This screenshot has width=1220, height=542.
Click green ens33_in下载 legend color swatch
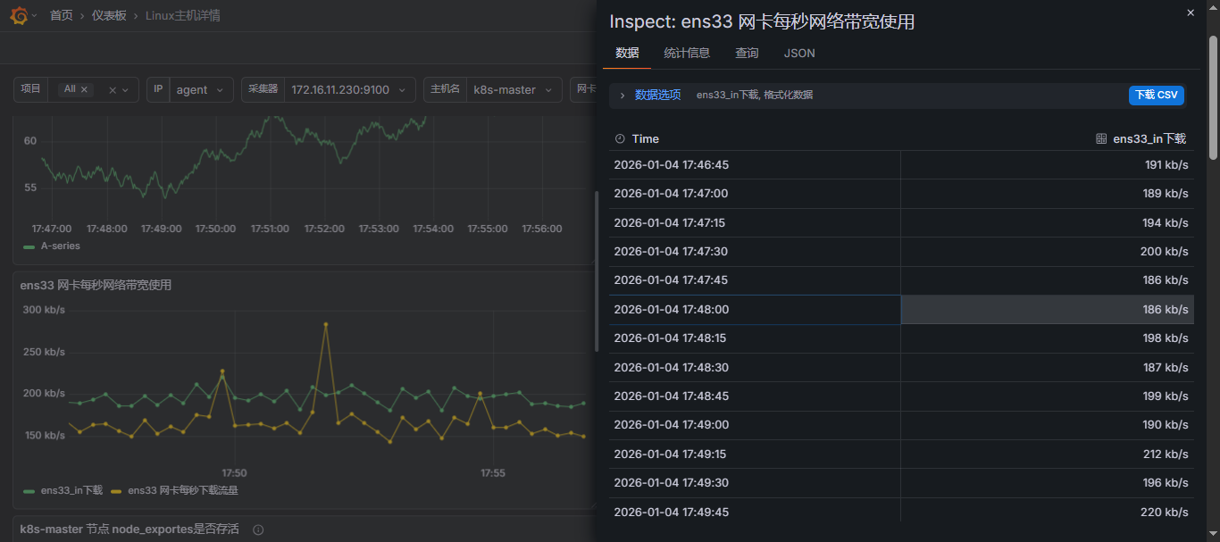click(x=29, y=491)
